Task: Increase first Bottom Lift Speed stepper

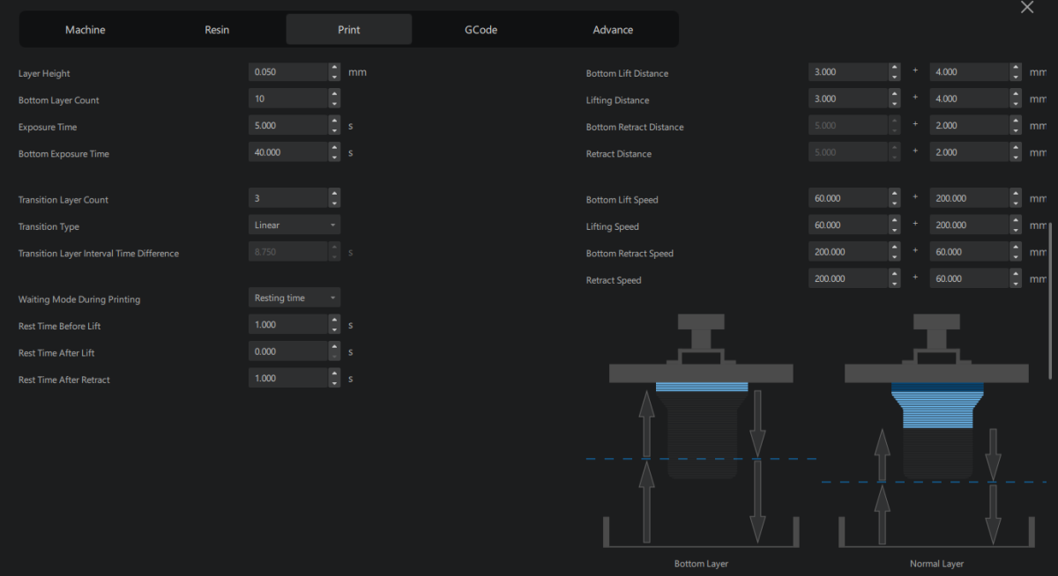Action: coord(895,195)
